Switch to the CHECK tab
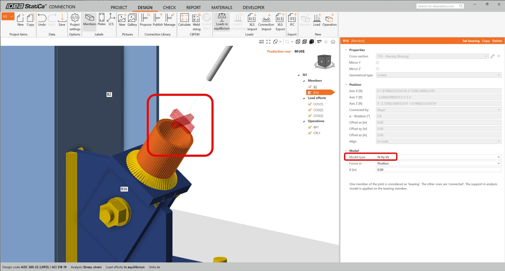Screen dimensions: 505x271 click(169, 8)
